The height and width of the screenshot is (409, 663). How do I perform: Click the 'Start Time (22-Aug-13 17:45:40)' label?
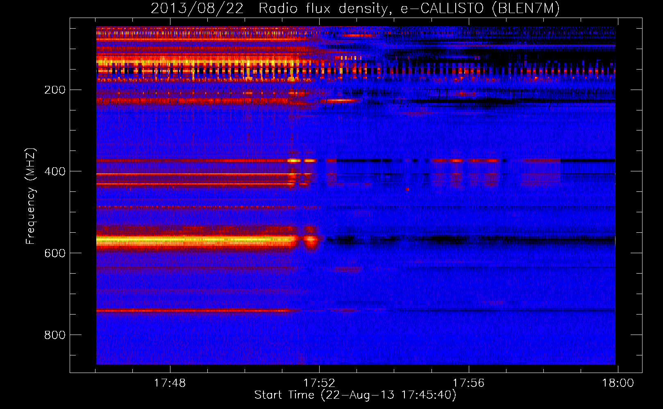[355, 395]
